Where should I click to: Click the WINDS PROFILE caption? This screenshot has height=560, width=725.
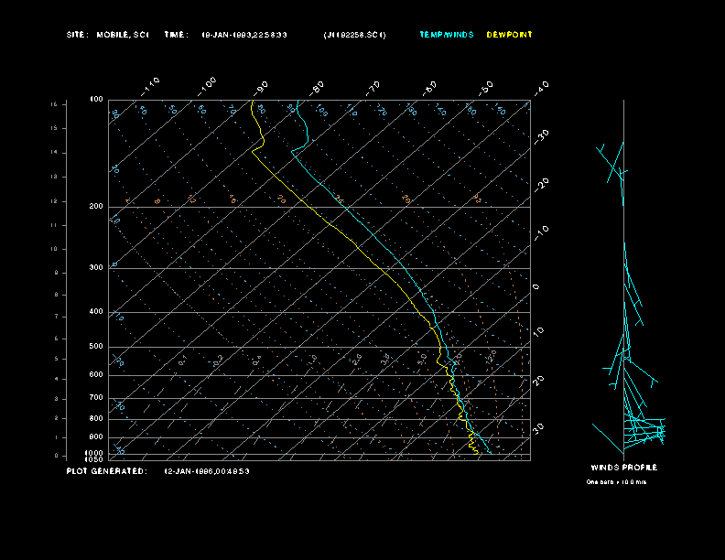point(624,468)
